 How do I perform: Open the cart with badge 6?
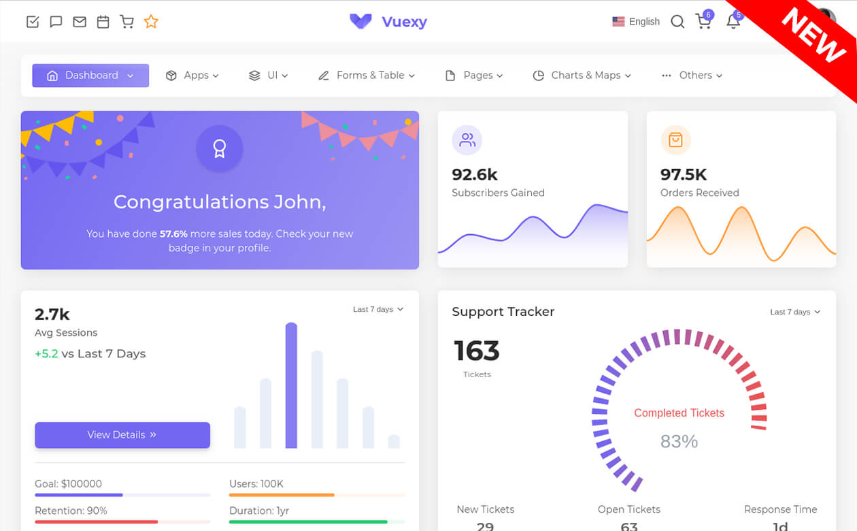[704, 20]
